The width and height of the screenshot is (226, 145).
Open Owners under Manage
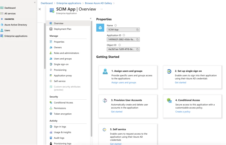[58, 47]
